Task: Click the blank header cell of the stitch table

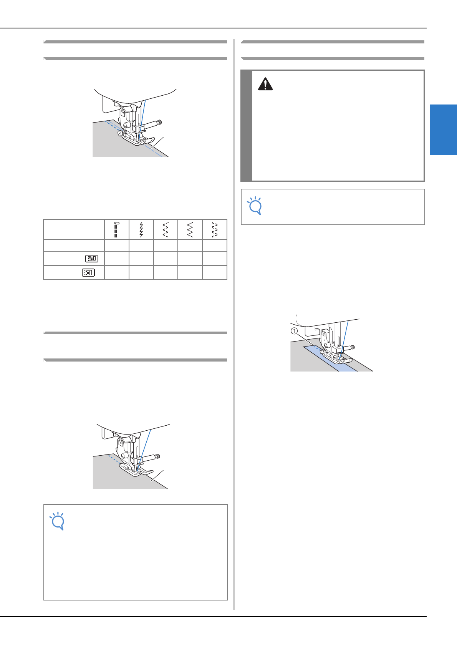Action: [74, 229]
